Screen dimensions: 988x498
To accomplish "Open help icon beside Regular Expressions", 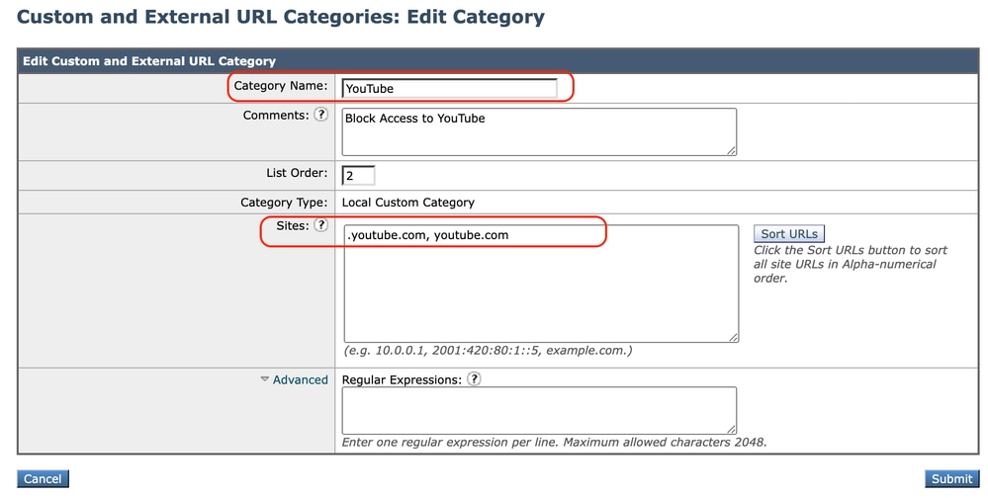I will [x=474, y=379].
